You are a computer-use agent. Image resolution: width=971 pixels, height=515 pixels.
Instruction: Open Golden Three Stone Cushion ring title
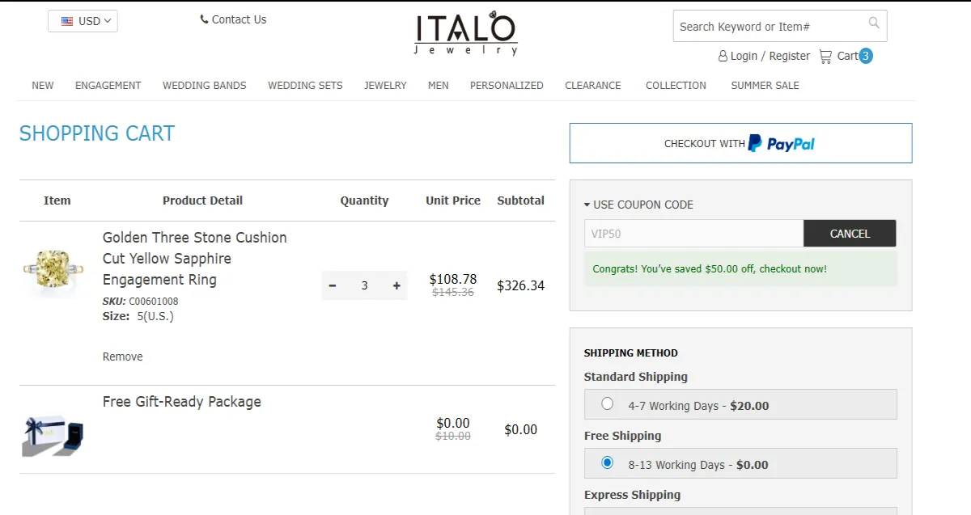pos(195,259)
